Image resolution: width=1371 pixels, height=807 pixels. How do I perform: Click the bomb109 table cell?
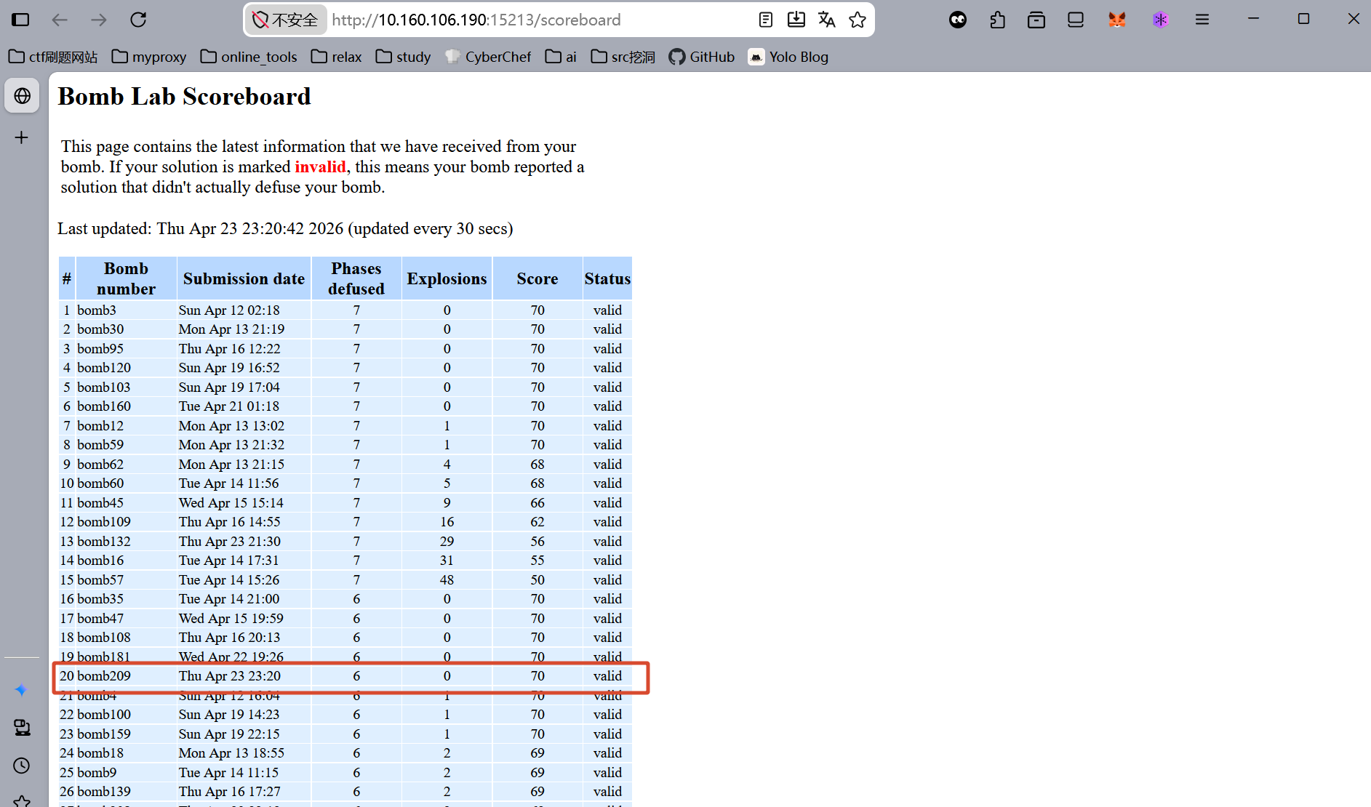(x=126, y=522)
